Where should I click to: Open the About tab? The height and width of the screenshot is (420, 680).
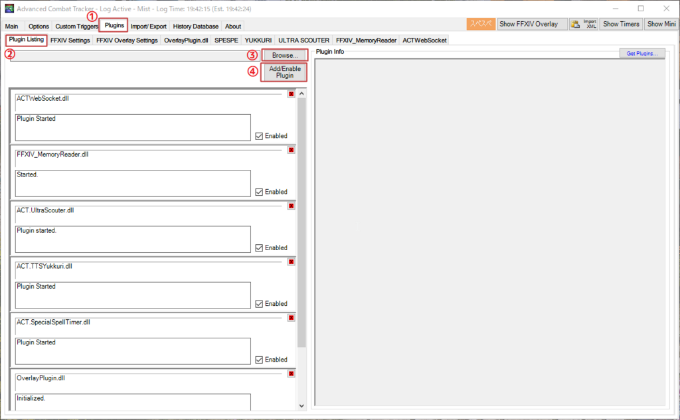(233, 27)
